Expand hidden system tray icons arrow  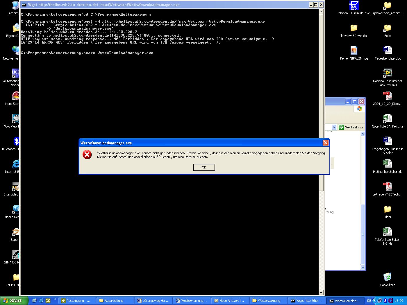[x=375, y=301]
